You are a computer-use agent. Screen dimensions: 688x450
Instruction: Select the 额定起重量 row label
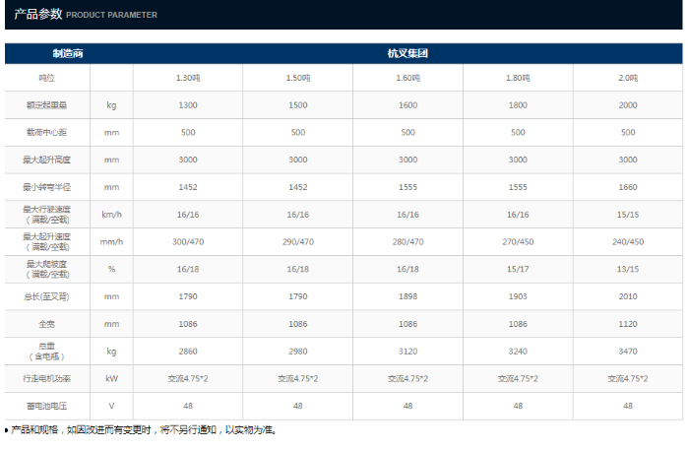(x=47, y=104)
